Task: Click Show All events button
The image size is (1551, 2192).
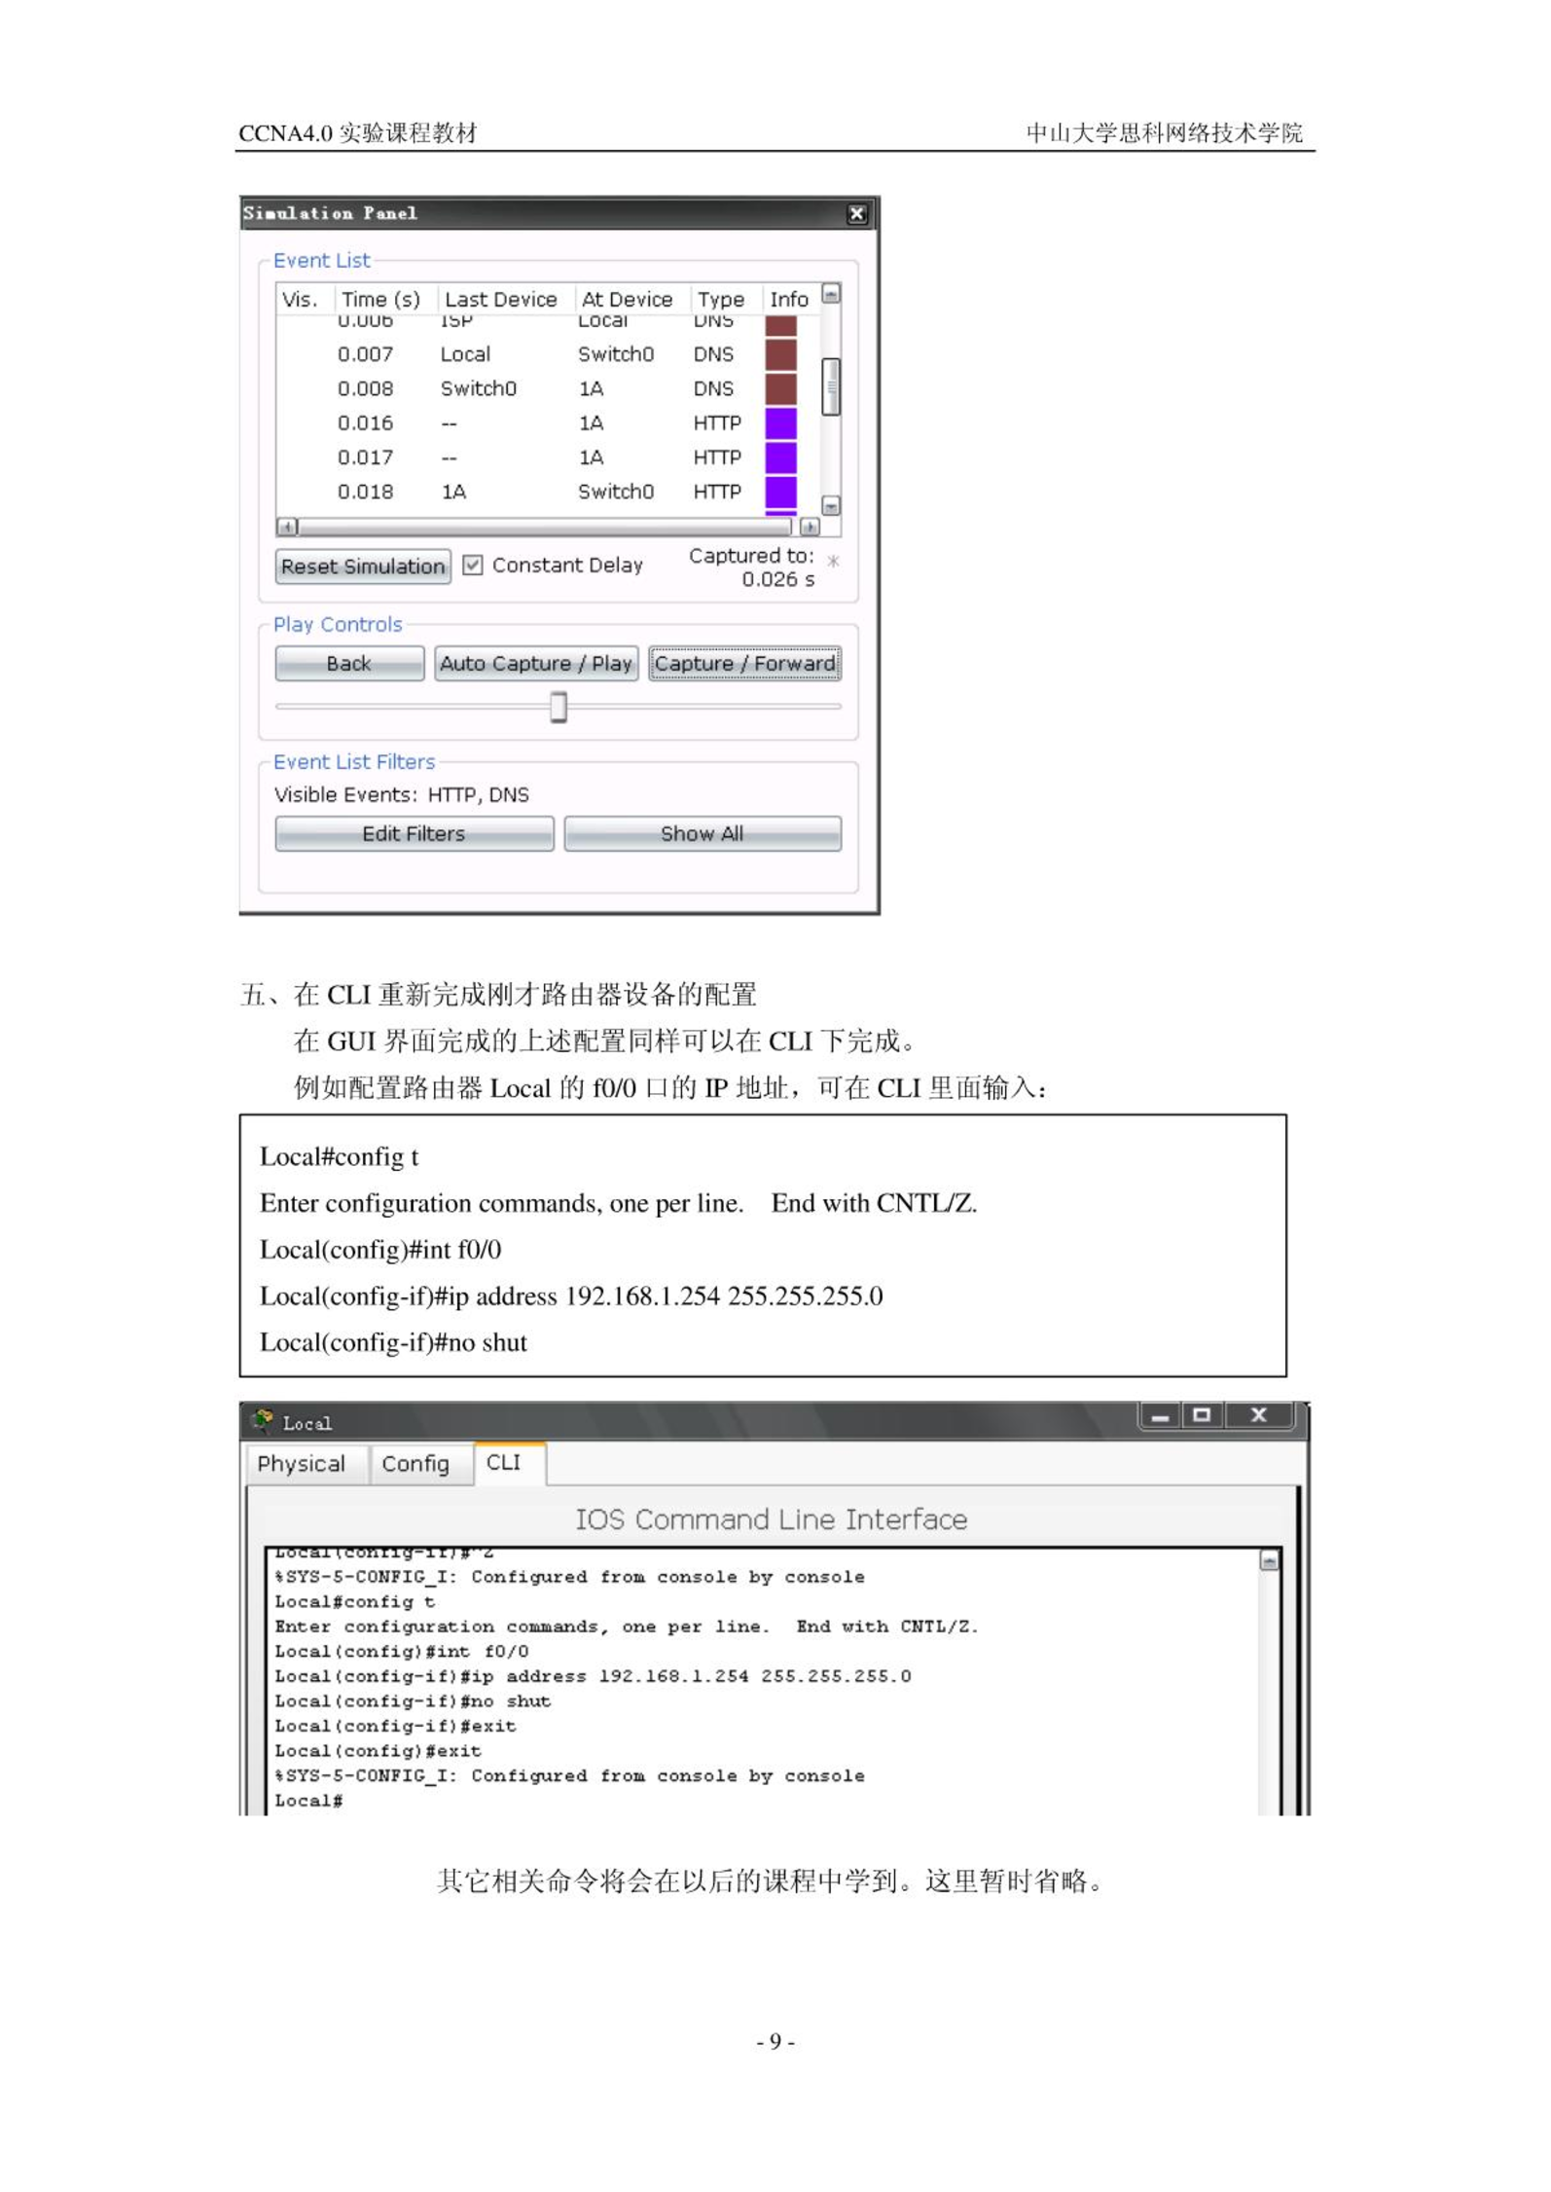Action: (703, 834)
